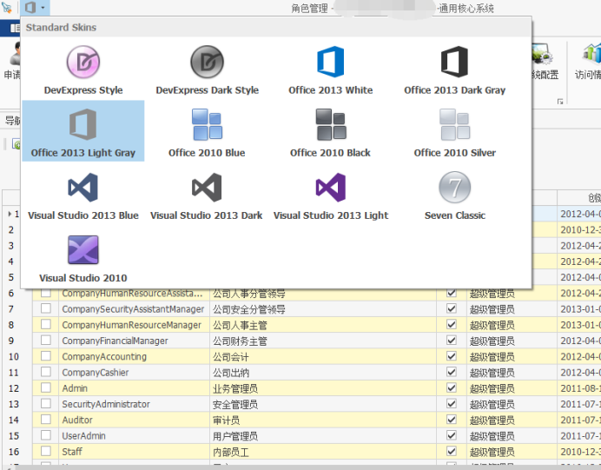Toggle enabled checkbox for UserAdmin row

click(x=452, y=435)
